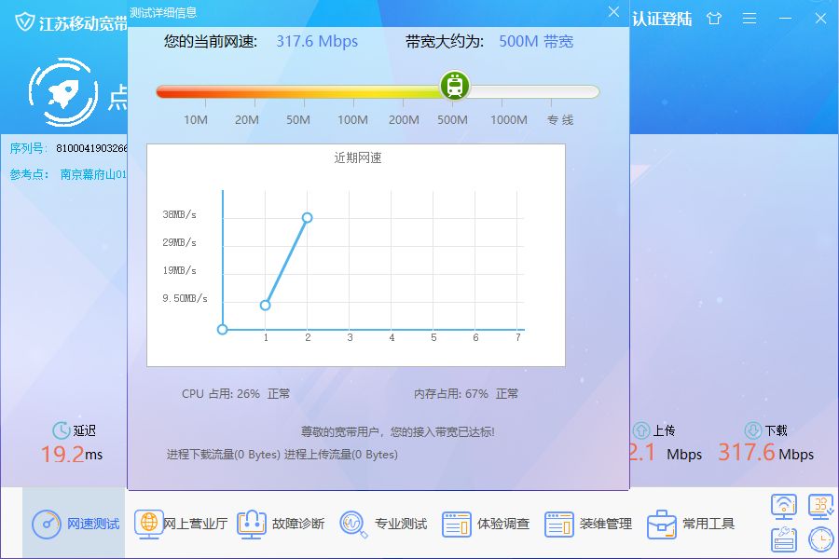Close the main 江苏移动宽带 window

pyautogui.click(x=820, y=19)
